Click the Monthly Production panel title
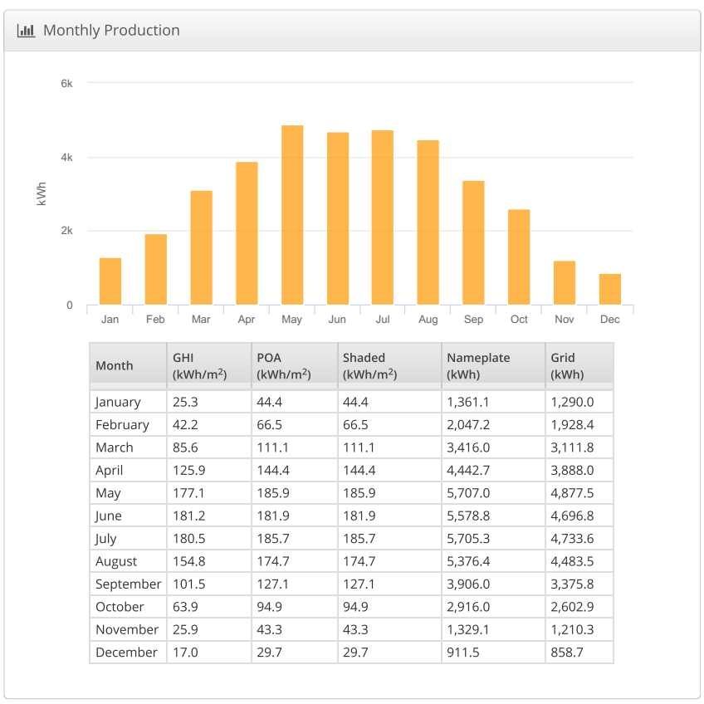Viewport: 704px width, 704px height. [111, 31]
